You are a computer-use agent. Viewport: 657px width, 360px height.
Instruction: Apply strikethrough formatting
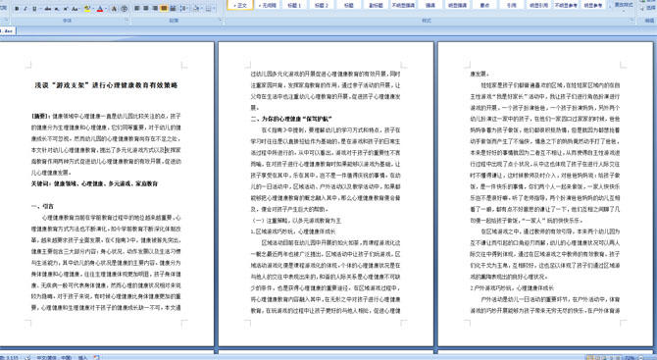click(48, 9)
